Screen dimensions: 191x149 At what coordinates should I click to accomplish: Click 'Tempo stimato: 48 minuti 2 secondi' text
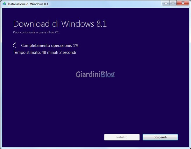point(45,52)
